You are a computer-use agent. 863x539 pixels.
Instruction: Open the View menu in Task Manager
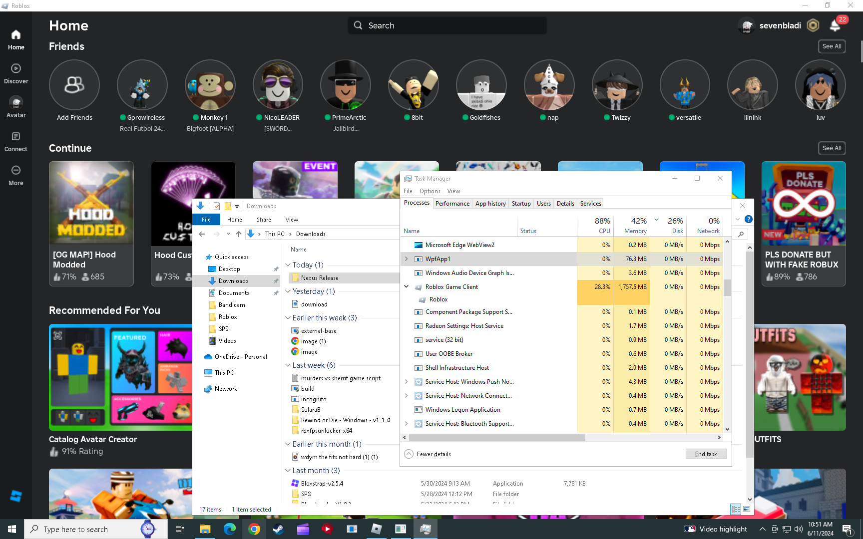pyautogui.click(x=453, y=191)
